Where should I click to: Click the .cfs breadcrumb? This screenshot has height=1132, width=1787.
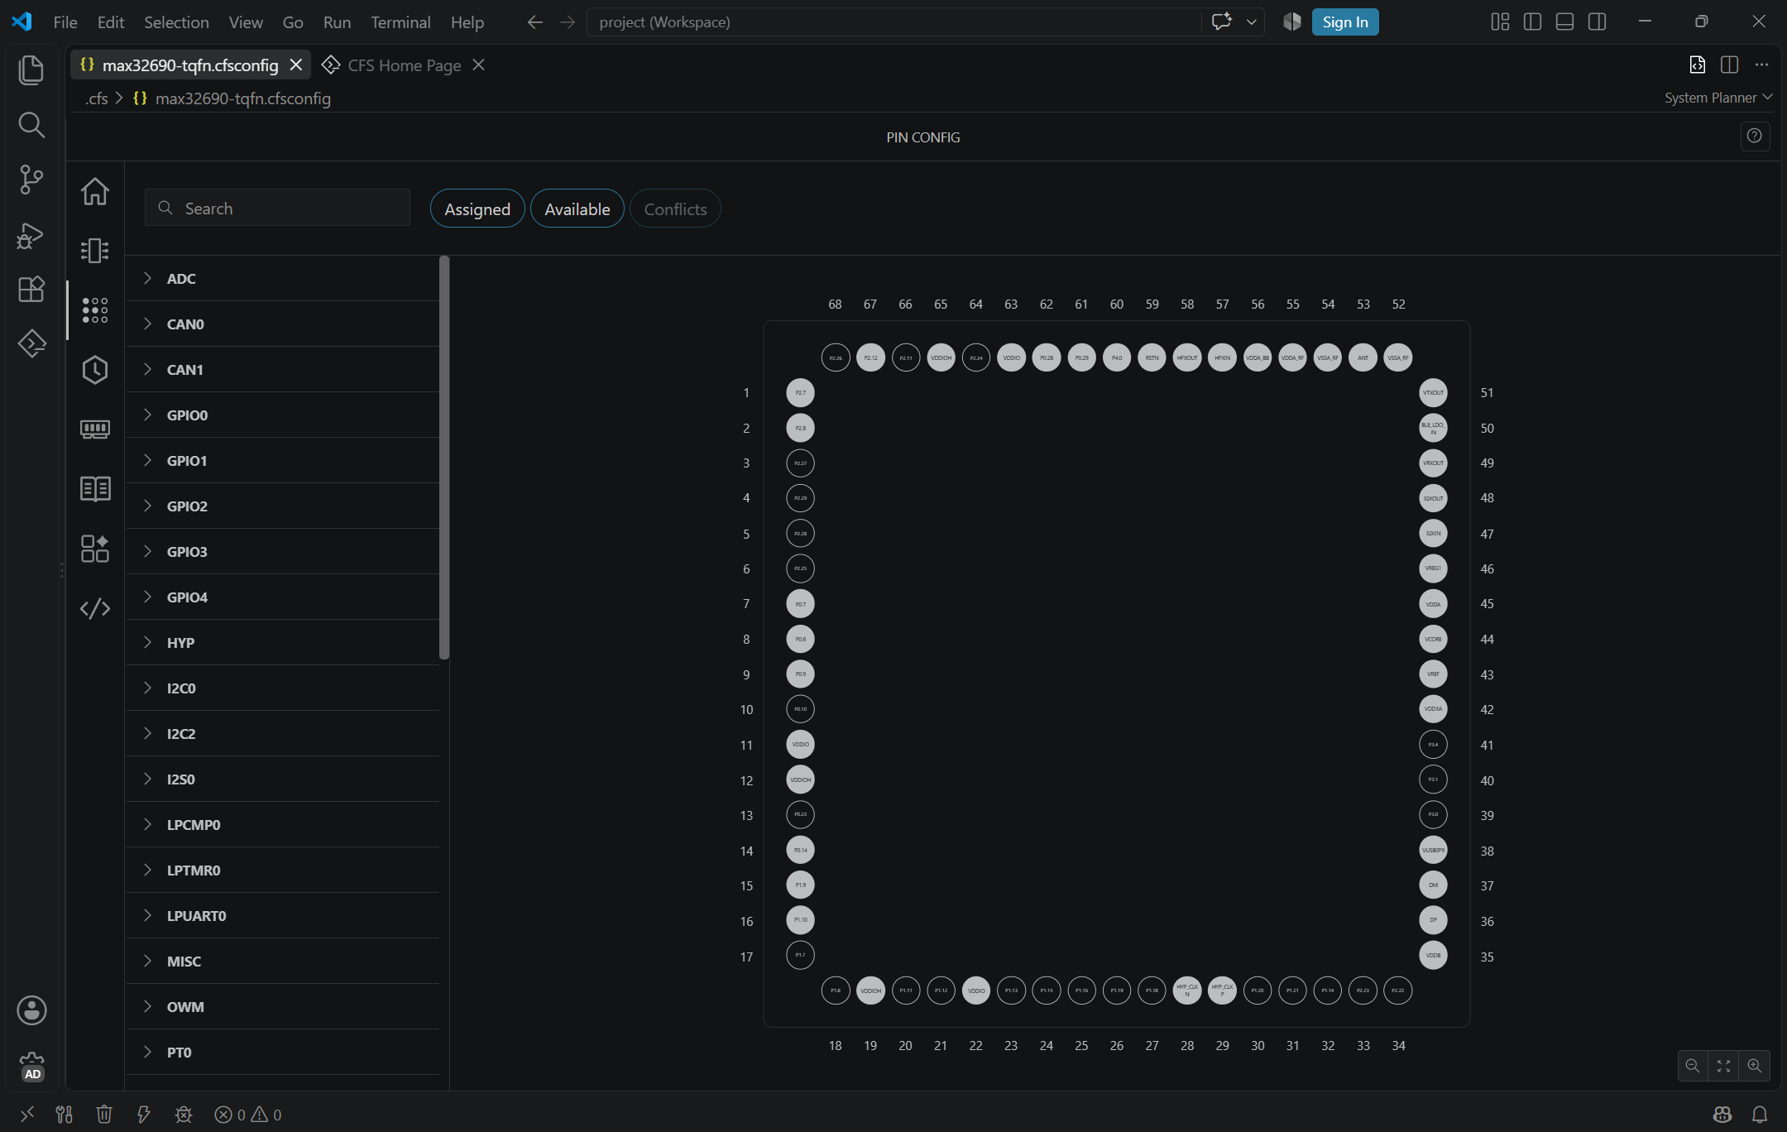pos(97,98)
